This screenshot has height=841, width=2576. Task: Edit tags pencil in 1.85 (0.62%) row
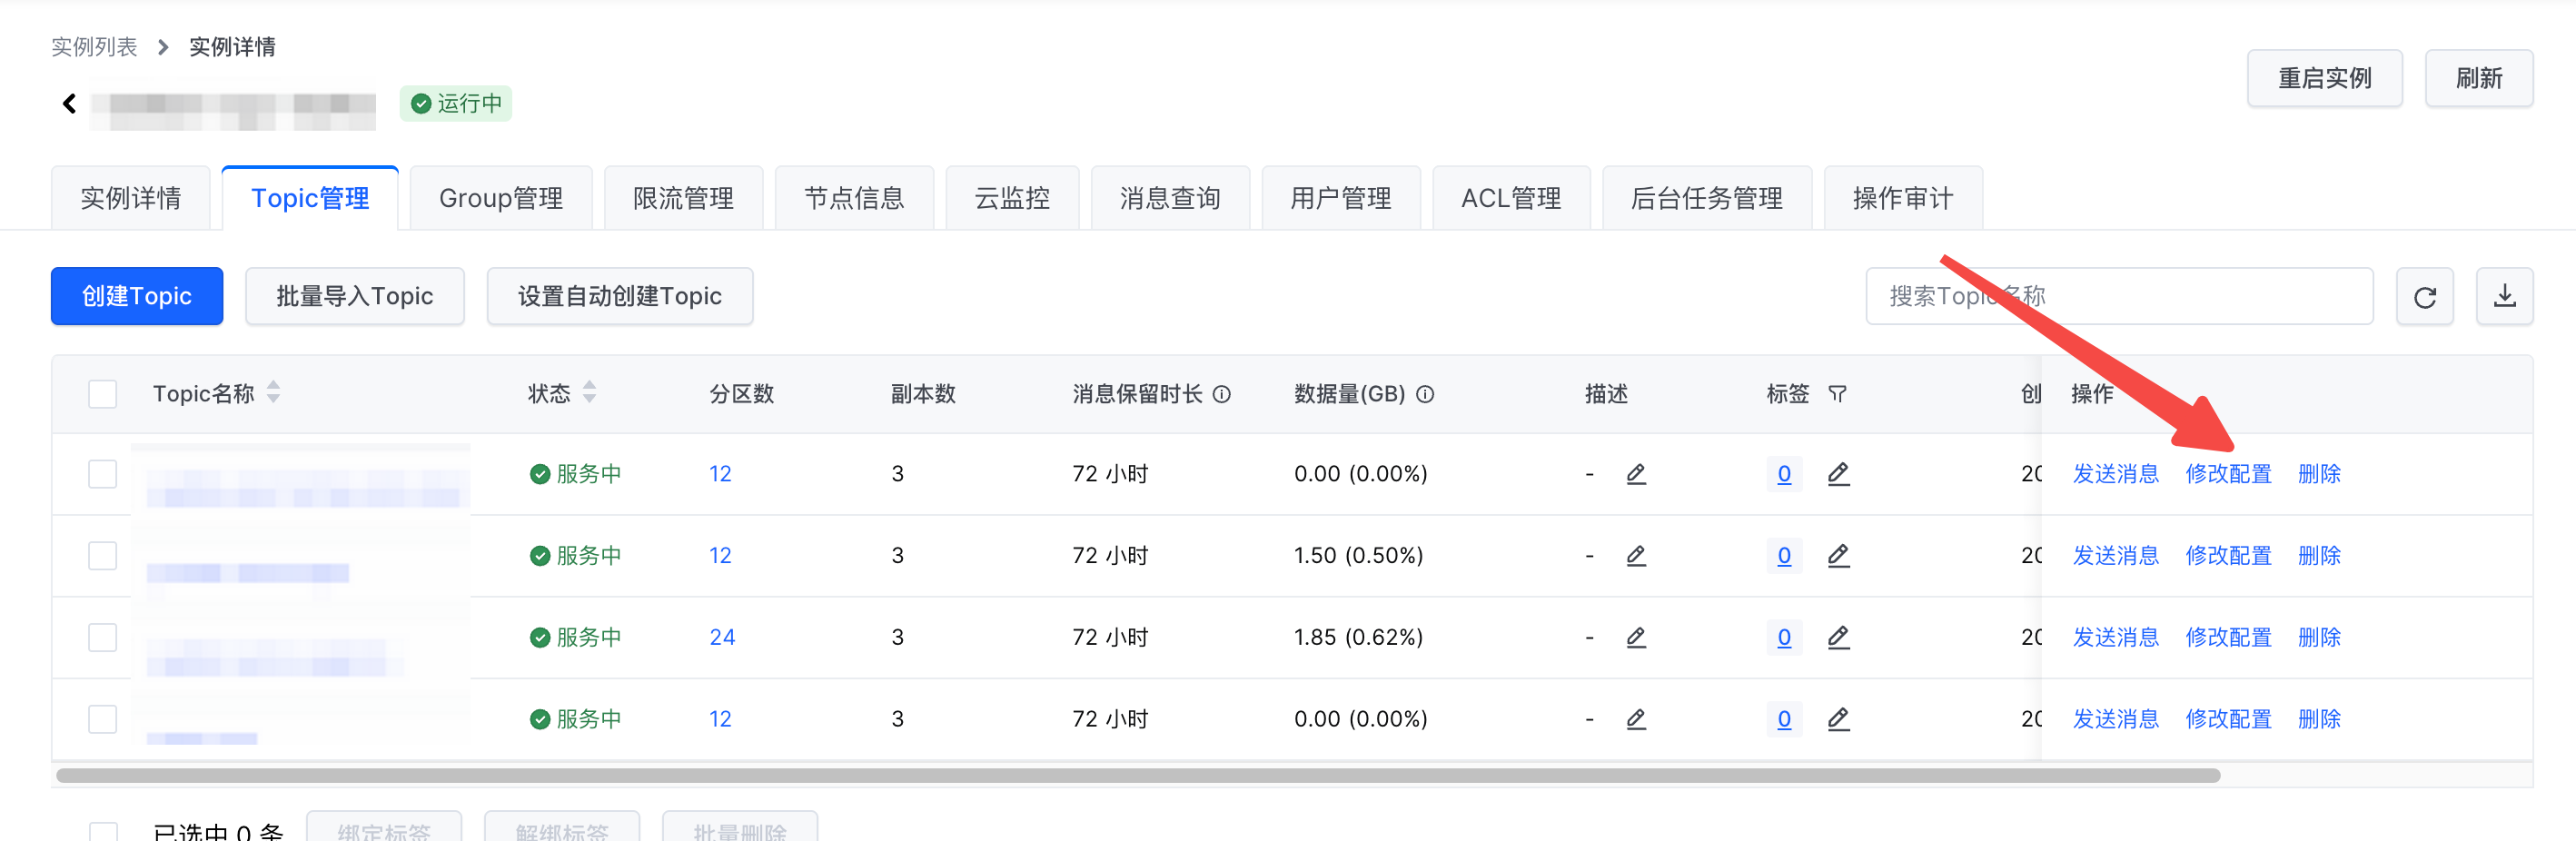(x=1838, y=638)
